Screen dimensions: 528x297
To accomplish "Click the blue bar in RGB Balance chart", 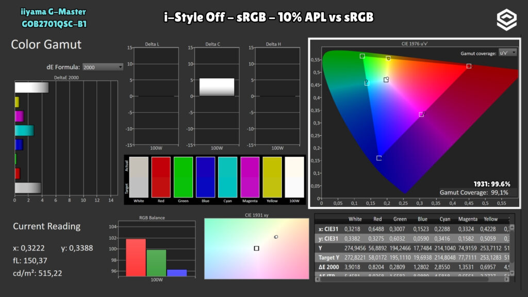I will pos(177,273).
